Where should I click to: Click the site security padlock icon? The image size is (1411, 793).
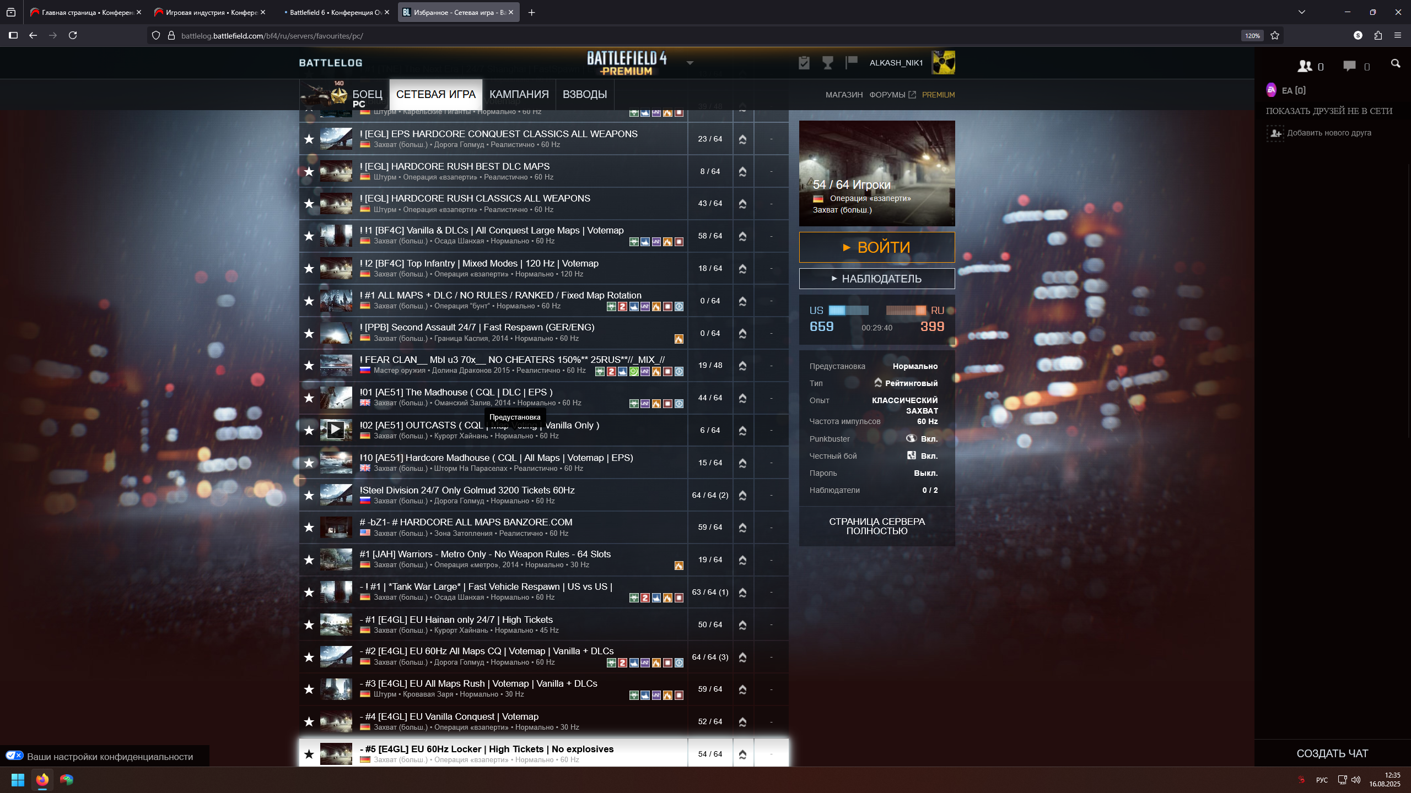click(171, 35)
